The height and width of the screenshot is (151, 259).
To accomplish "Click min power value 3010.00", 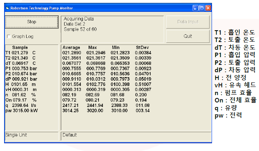I will 119,111.
